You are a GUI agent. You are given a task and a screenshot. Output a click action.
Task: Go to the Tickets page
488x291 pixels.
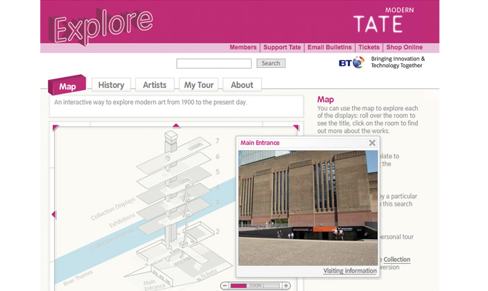pyautogui.click(x=369, y=47)
